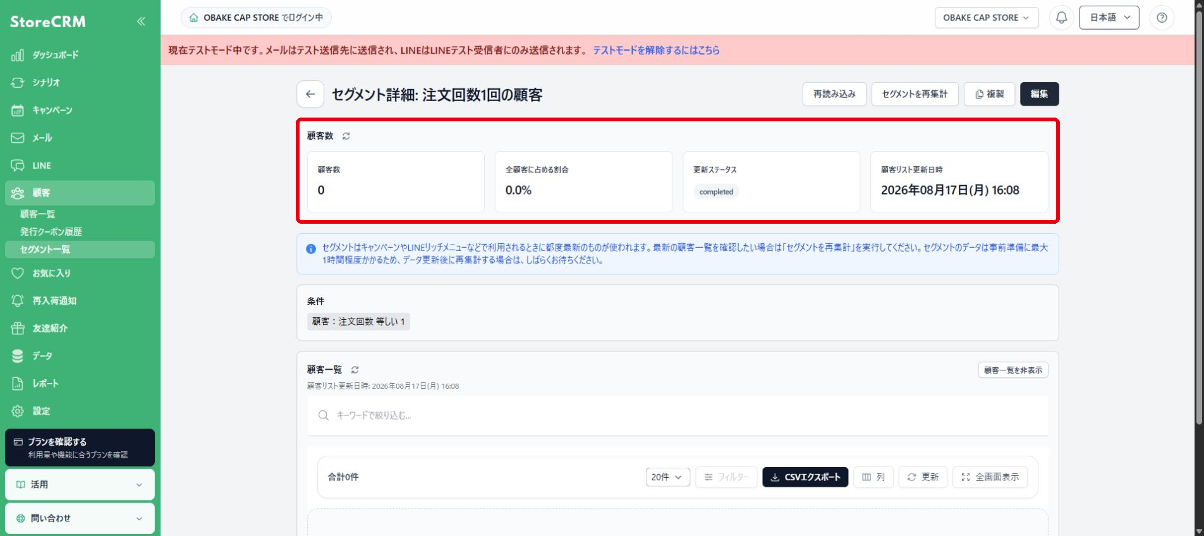Viewport: 1204px width, 536px height.
Task: Open 友達紹介 in sidebar
Action: tap(80, 328)
